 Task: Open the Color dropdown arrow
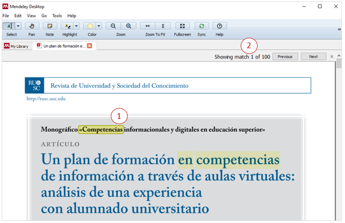click(x=99, y=26)
